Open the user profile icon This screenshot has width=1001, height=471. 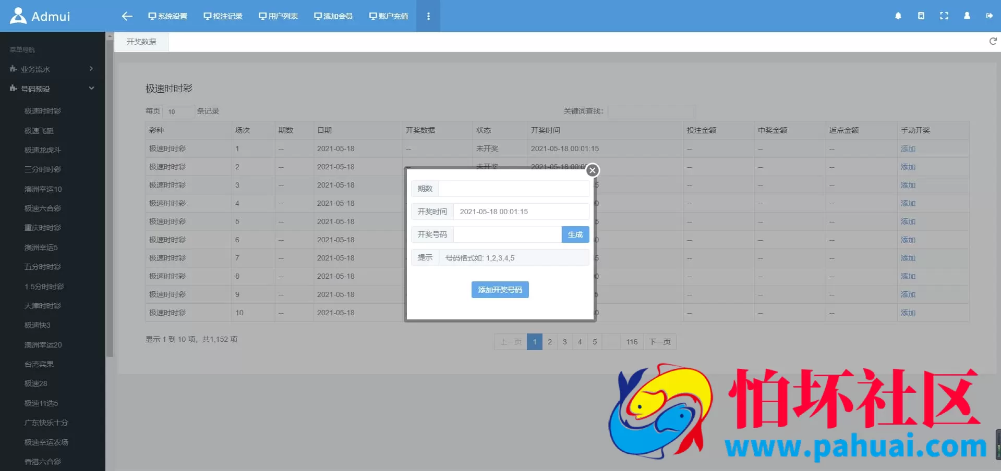click(967, 16)
